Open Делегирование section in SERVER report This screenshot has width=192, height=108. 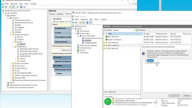62,42
